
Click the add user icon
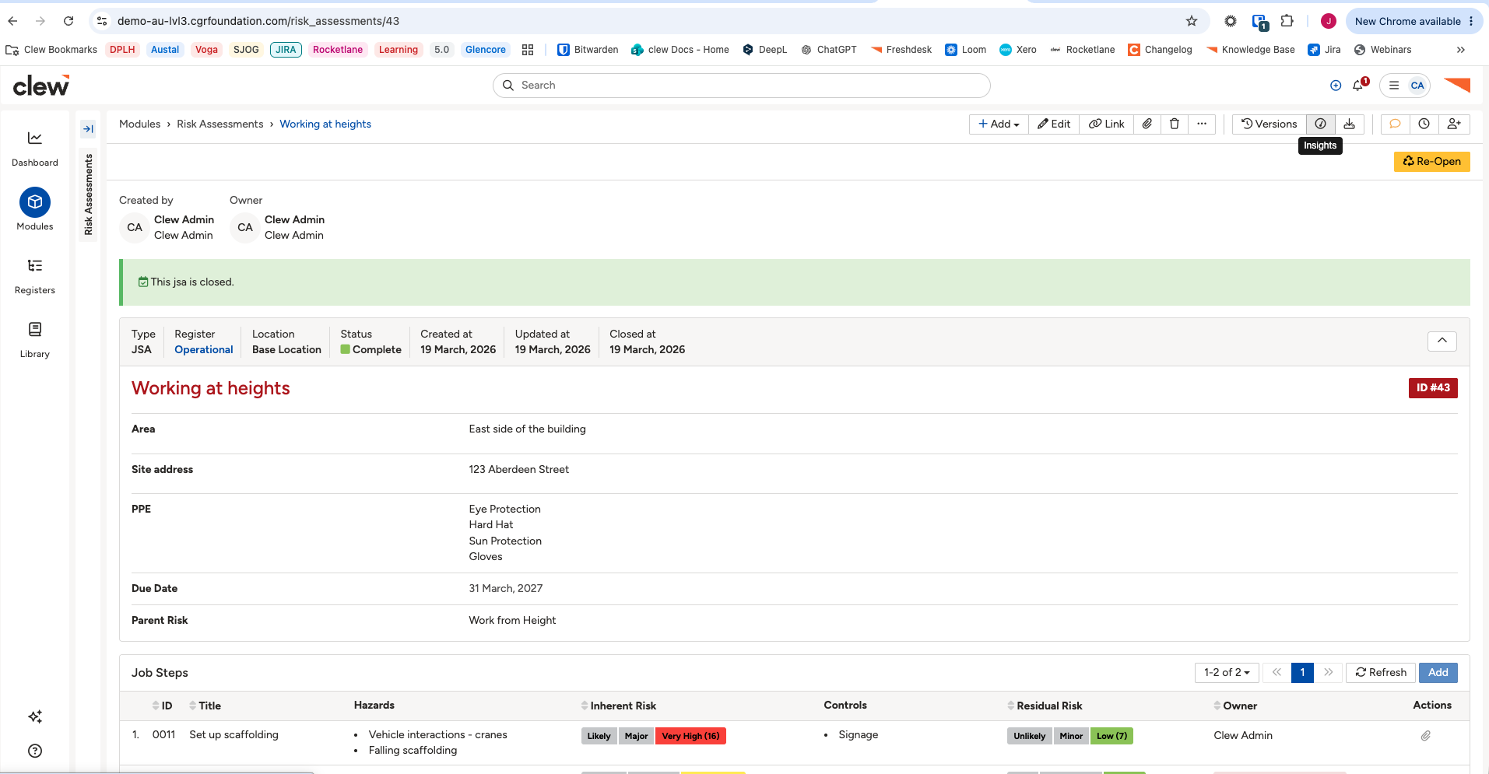[1454, 124]
